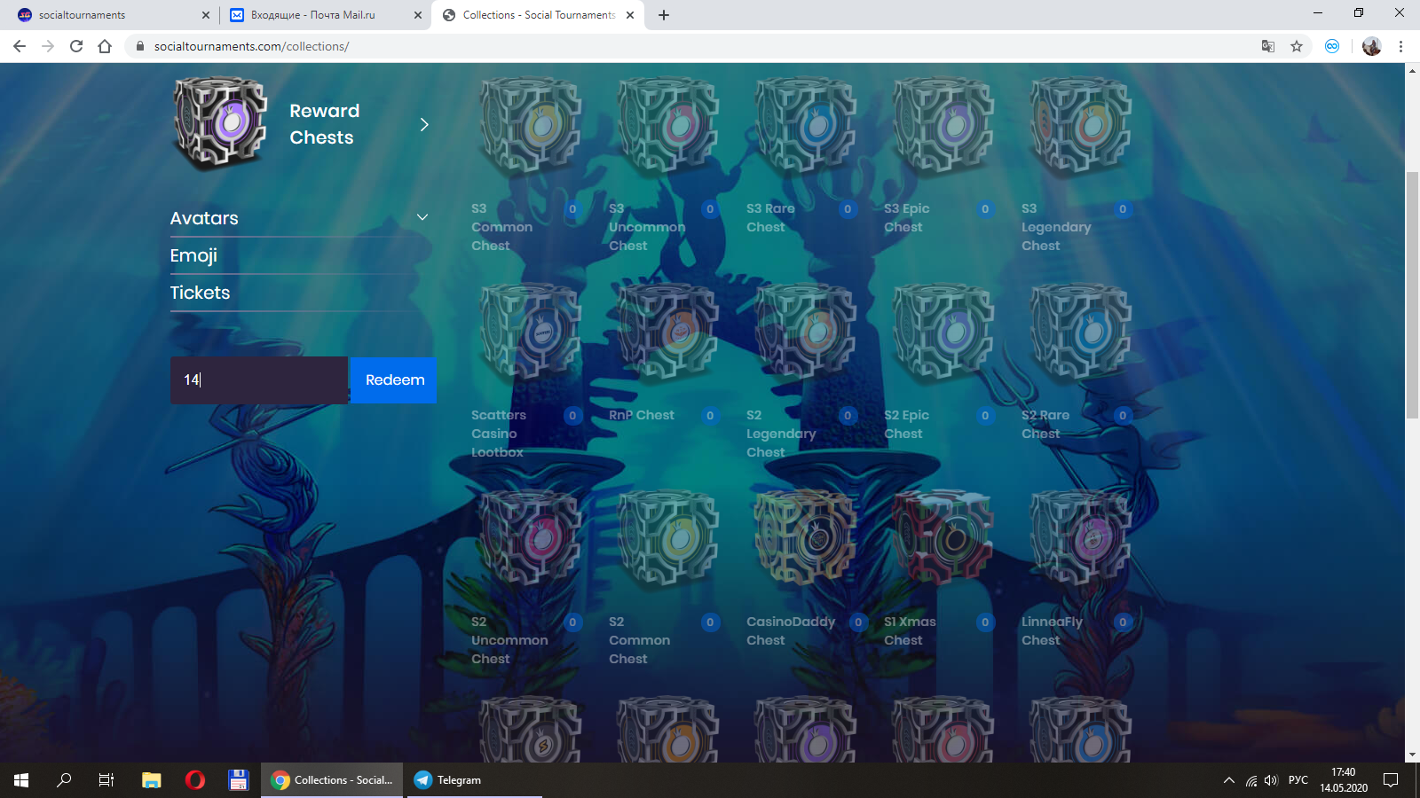
Task: Open the Windows notification center
Action: click(1391, 780)
